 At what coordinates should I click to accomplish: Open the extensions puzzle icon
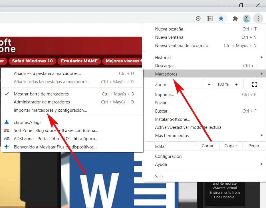(235, 18)
